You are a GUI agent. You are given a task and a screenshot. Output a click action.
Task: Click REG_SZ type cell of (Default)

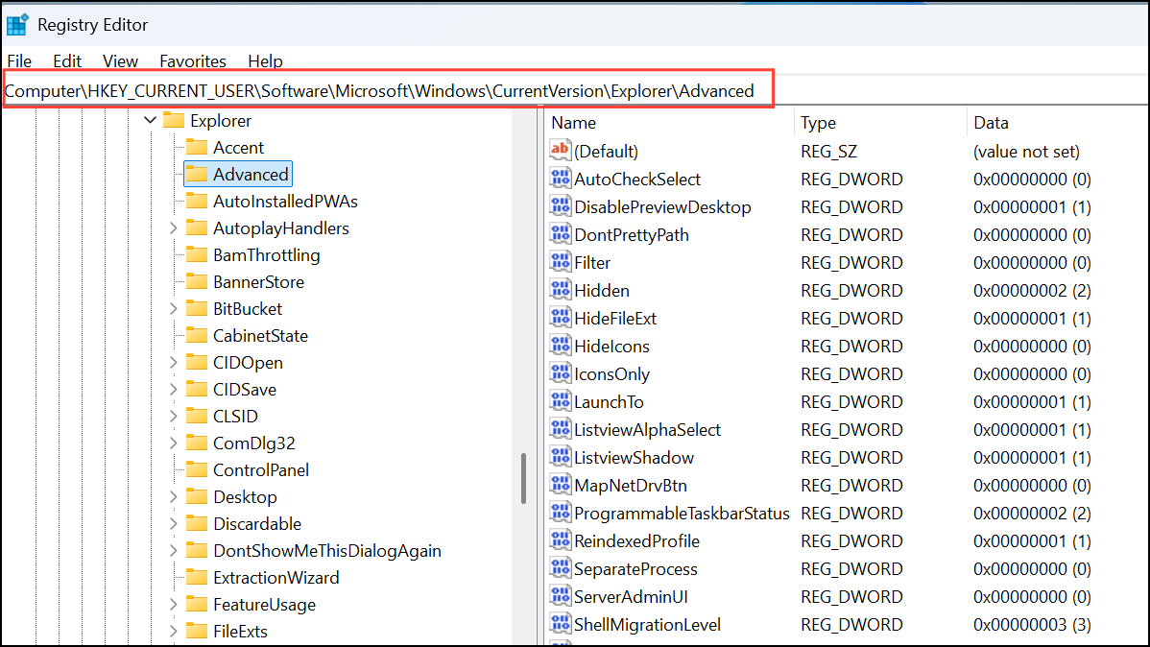click(x=828, y=151)
